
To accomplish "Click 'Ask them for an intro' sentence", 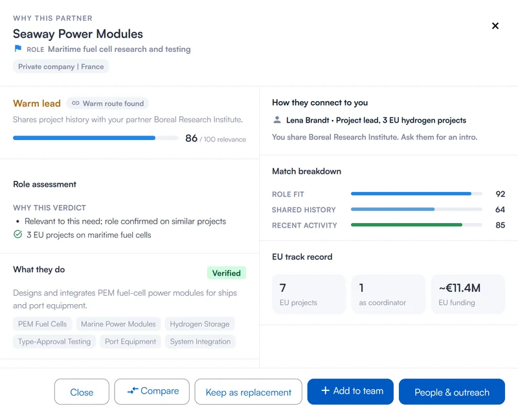I will tap(439, 137).
